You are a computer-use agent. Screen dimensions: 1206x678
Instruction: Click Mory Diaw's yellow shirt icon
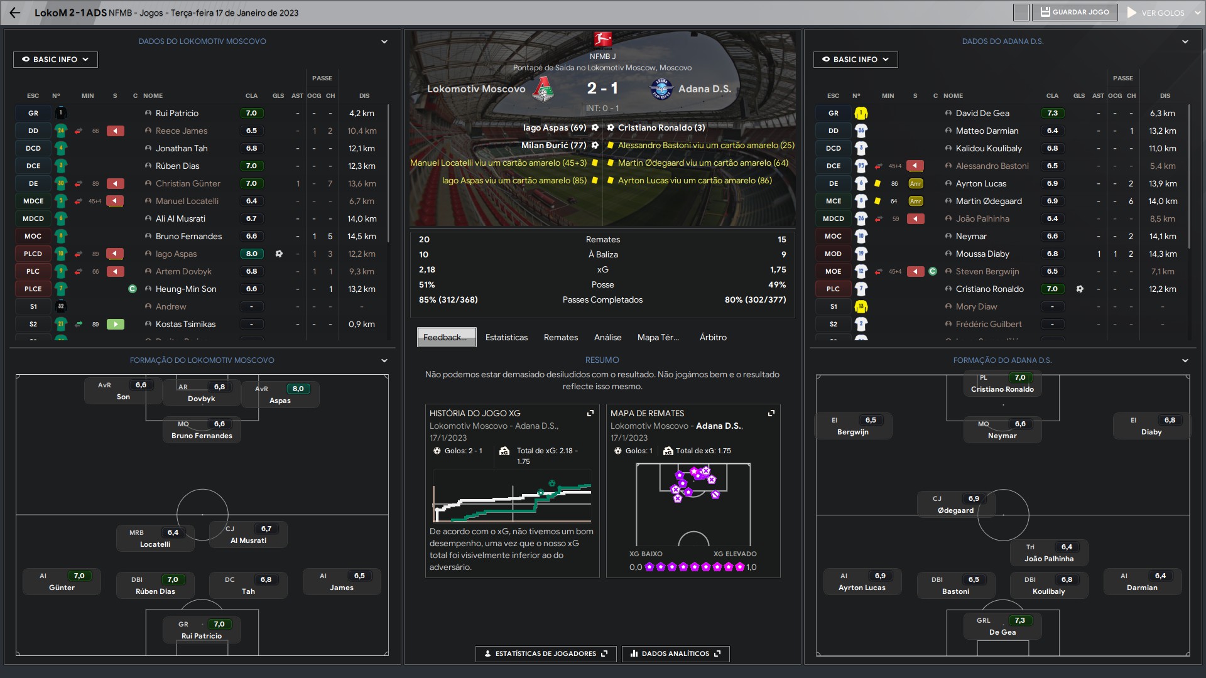click(861, 307)
